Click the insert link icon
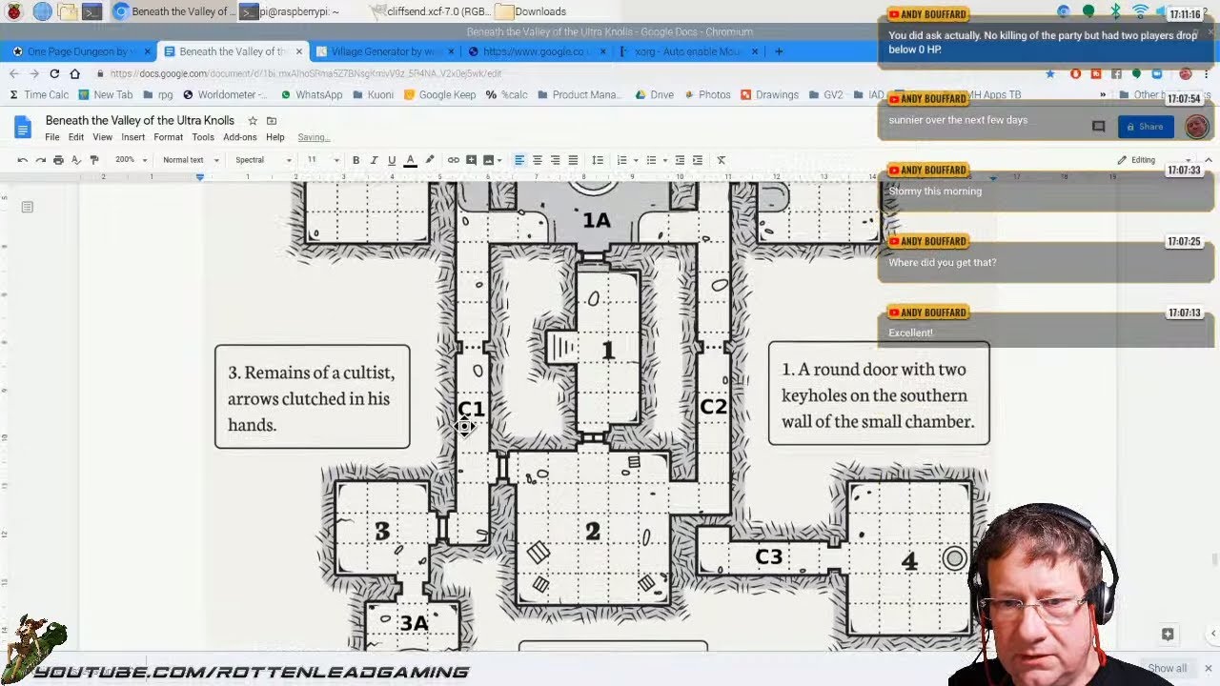Image resolution: width=1220 pixels, height=686 pixels. 454,160
